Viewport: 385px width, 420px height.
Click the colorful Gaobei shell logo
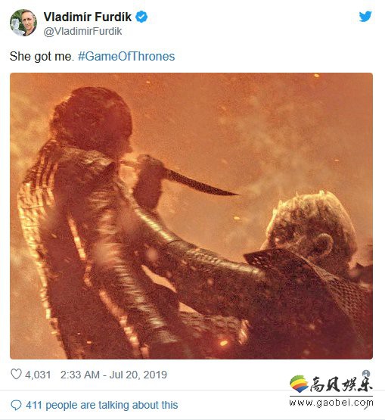click(x=299, y=384)
